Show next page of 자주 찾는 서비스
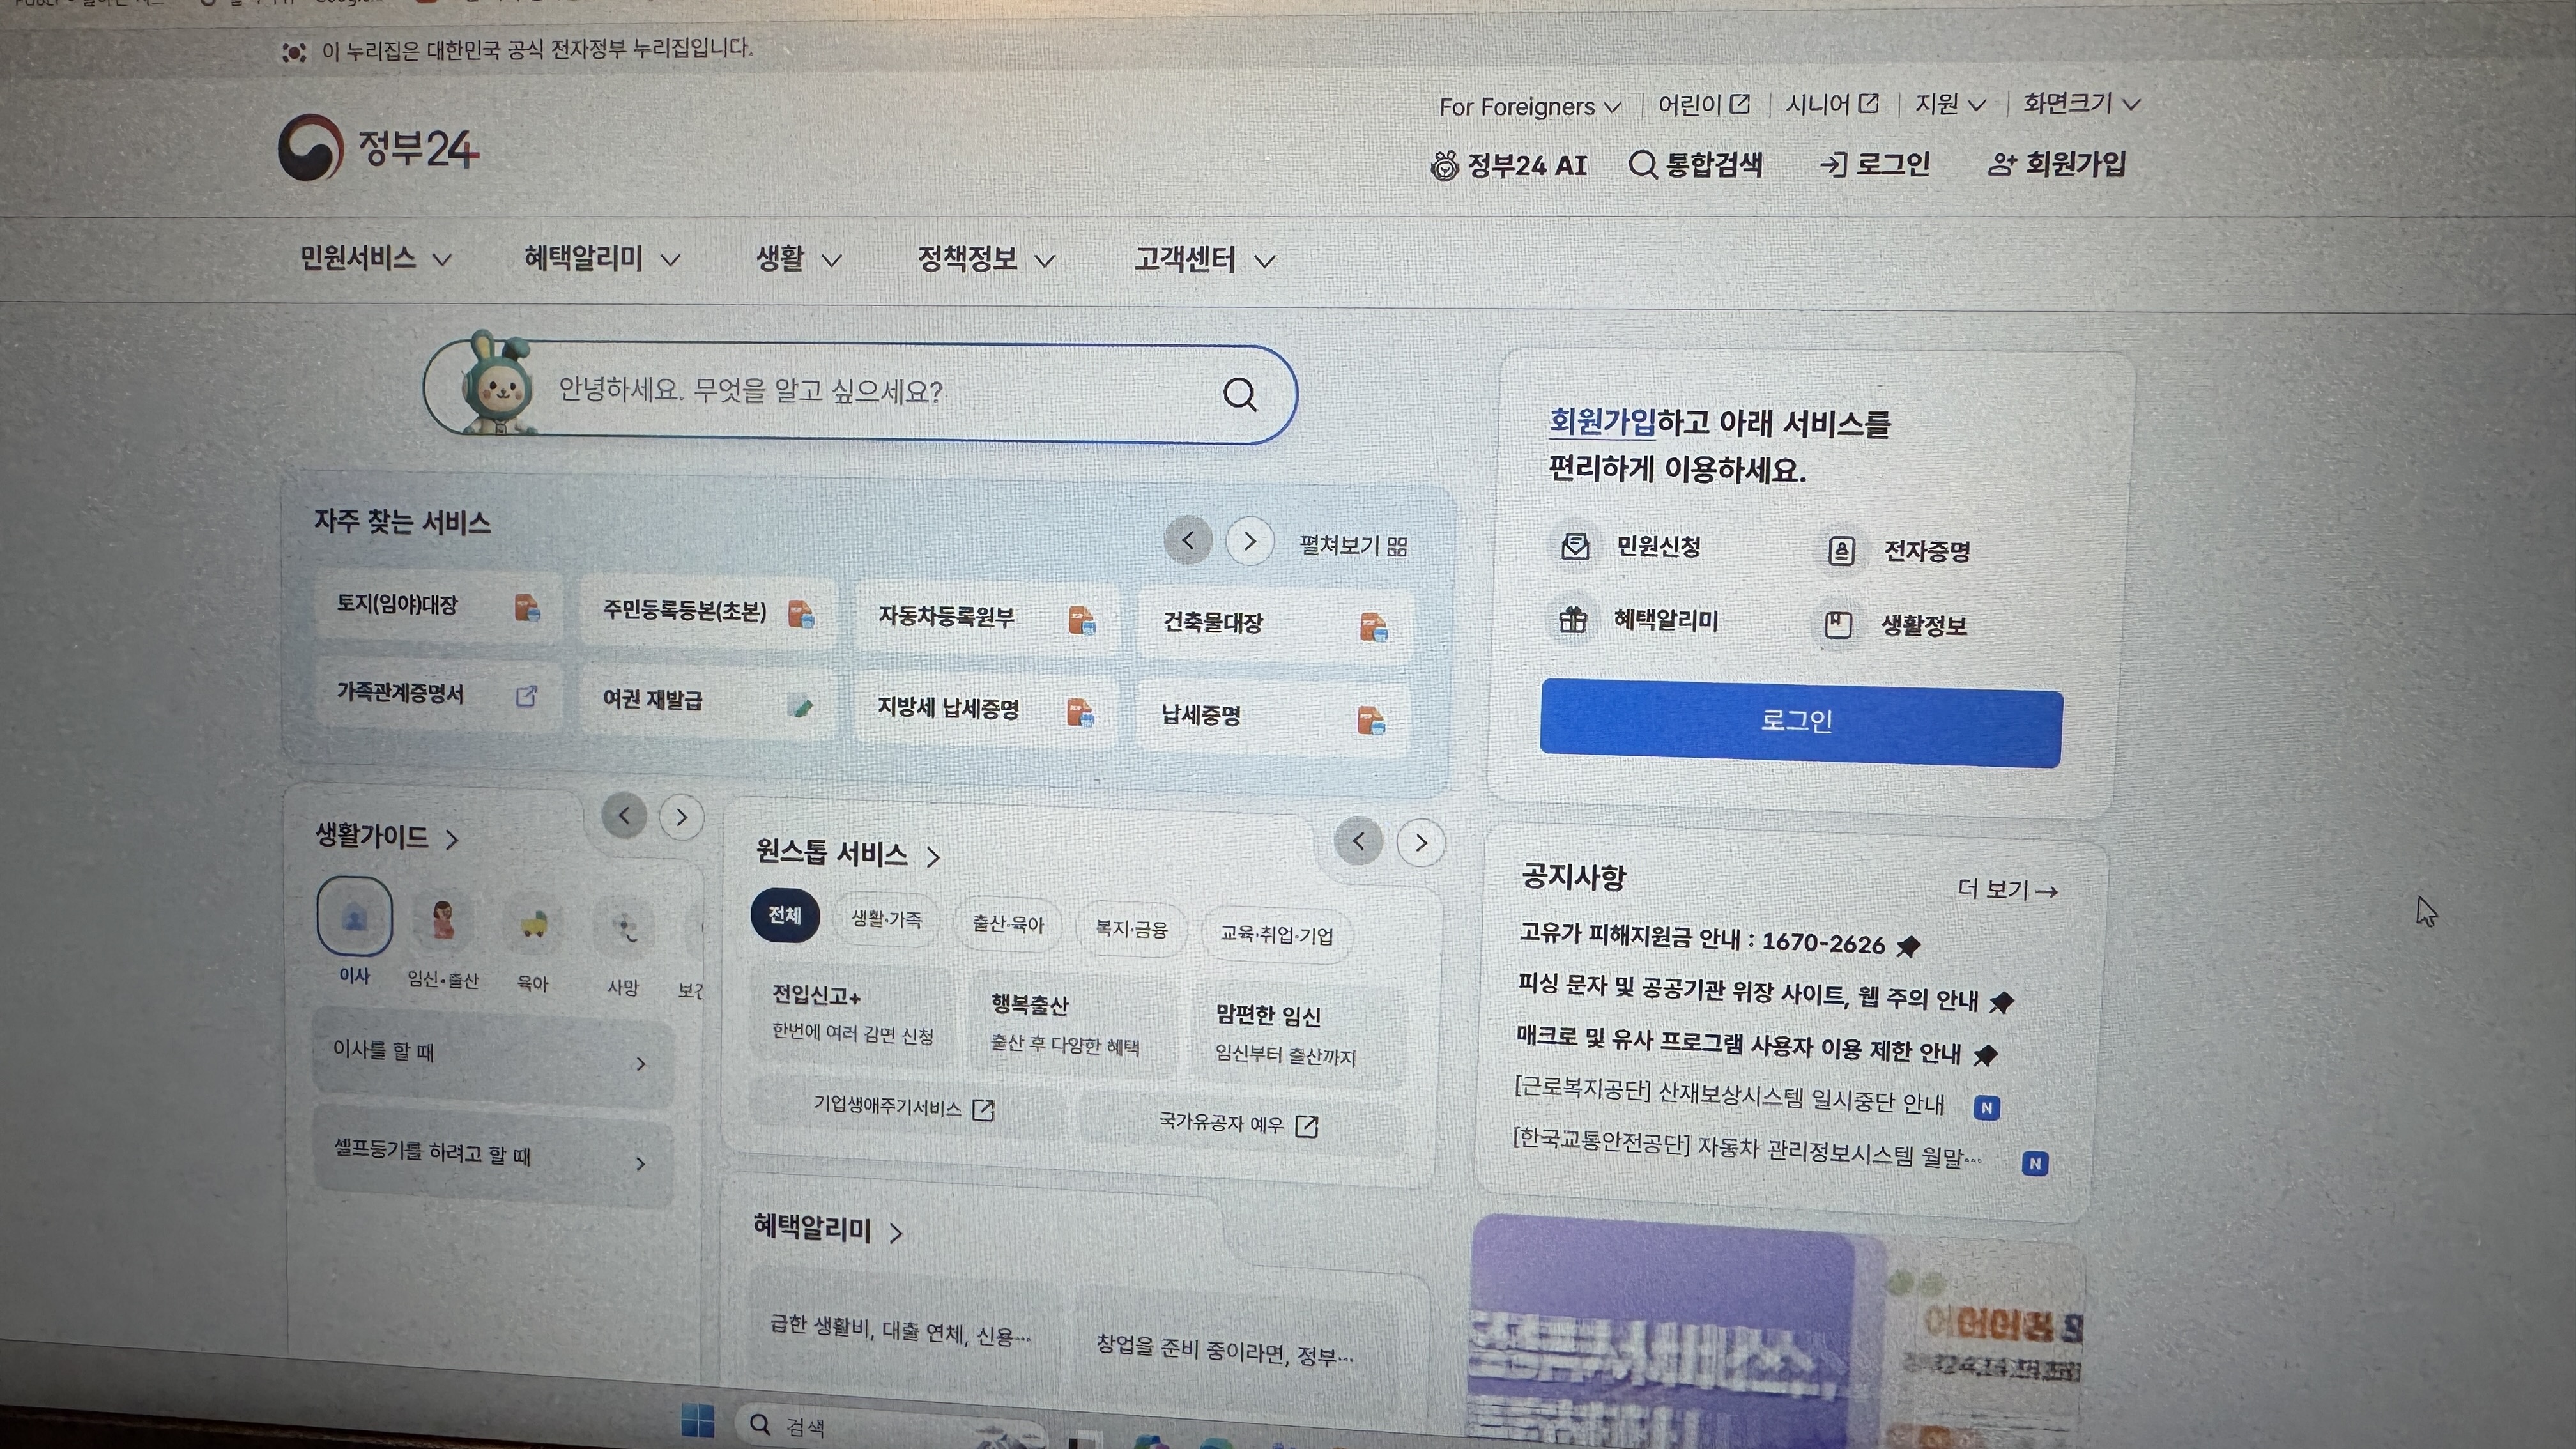The image size is (2576, 1449). click(1249, 541)
